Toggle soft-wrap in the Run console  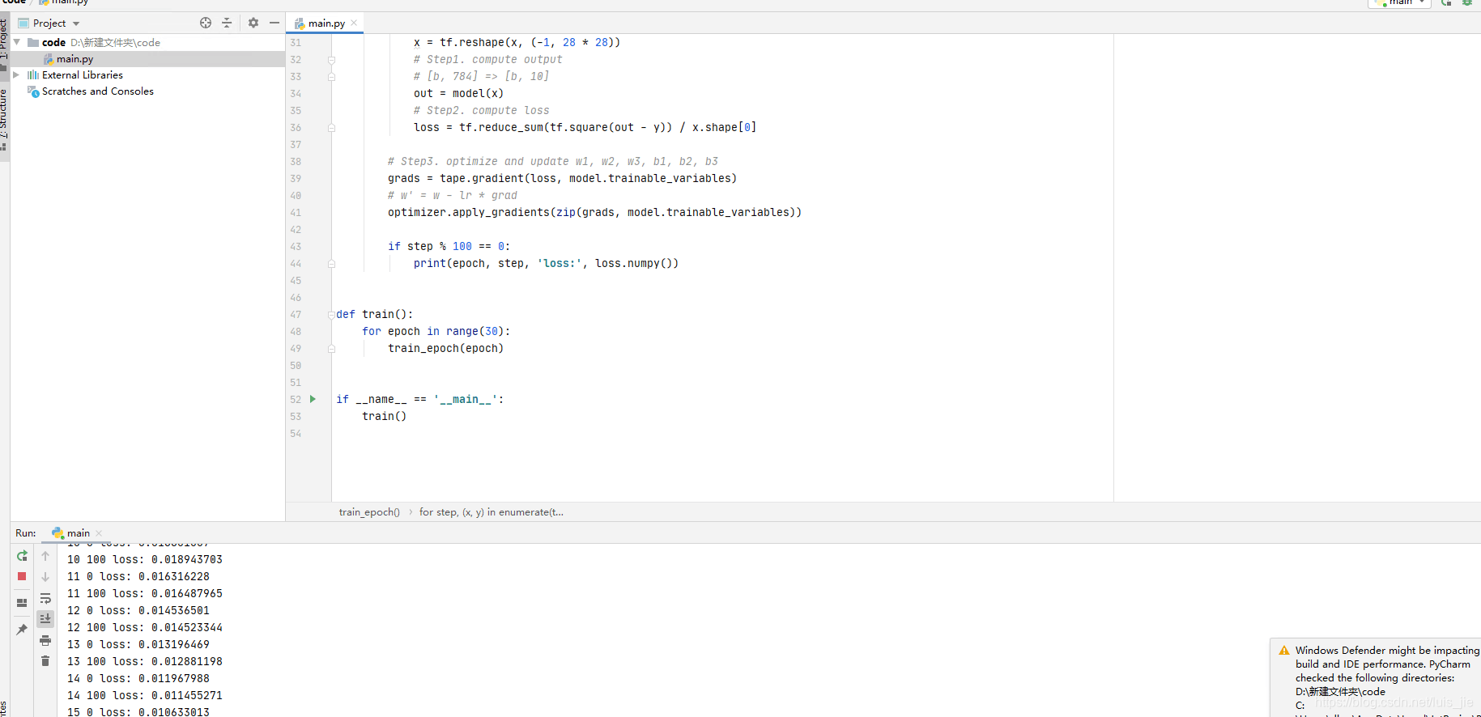coord(45,599)
